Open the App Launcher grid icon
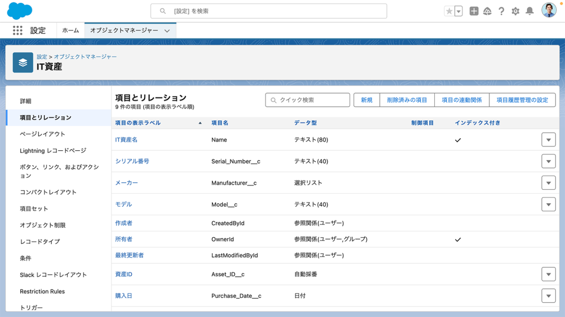 [18, 31]
